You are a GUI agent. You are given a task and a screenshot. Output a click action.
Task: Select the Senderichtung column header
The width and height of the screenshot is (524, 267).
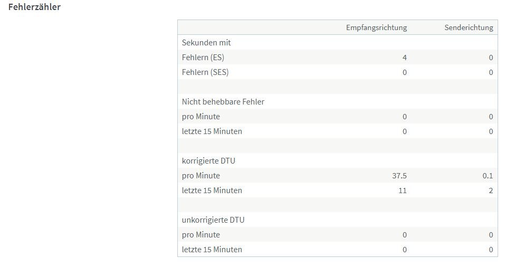coord(469,27)
